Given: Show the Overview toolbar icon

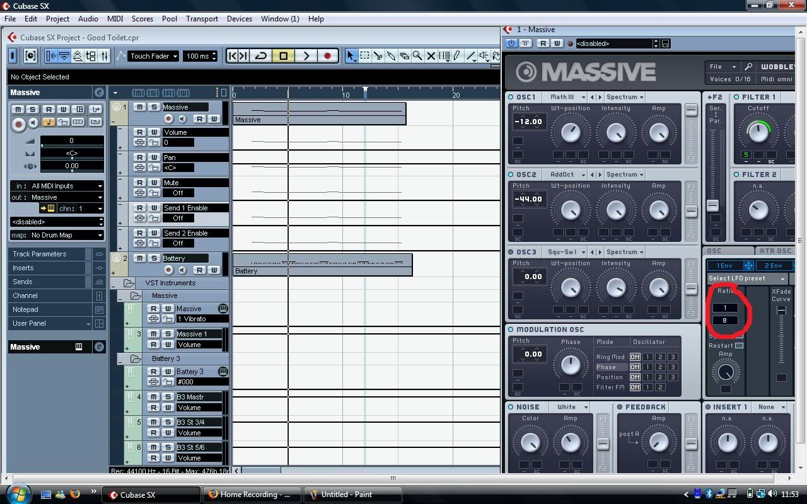Looking at the screenshot, I should [78, 56].
